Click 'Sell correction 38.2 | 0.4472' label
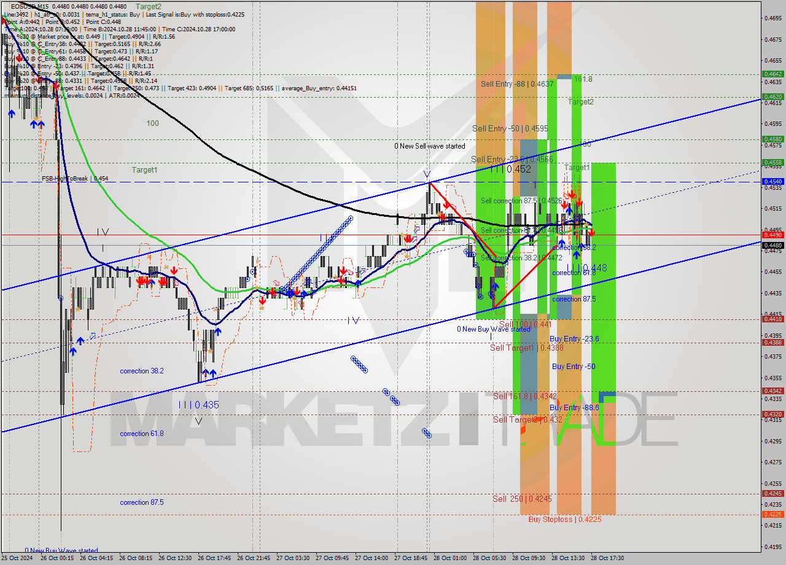Viewport: 786px width, 565px height. point(521,258)
